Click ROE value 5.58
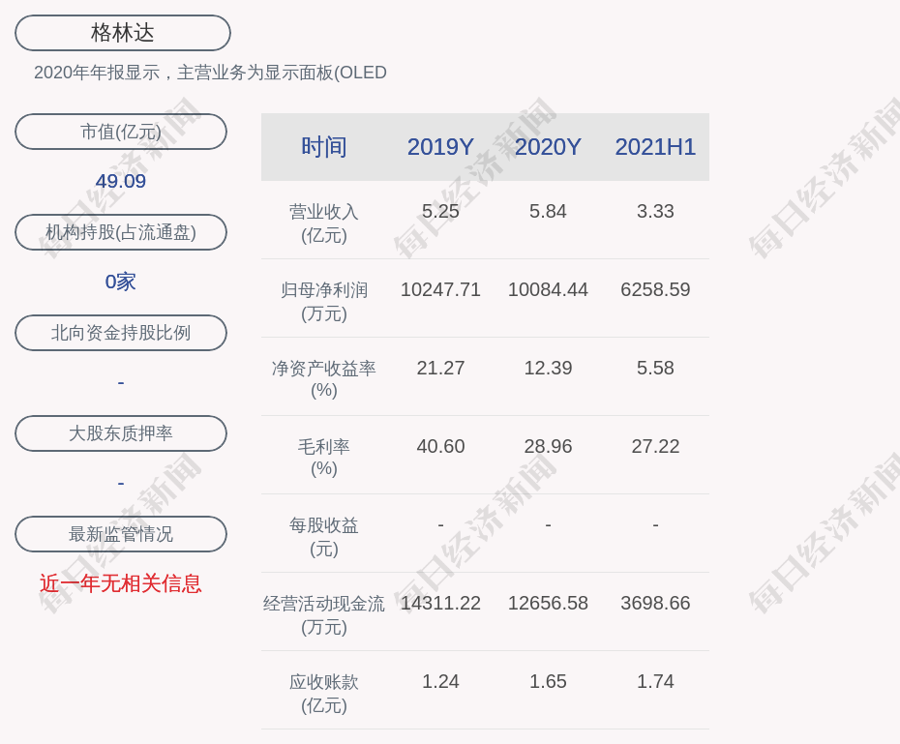 tap(655, 368)
